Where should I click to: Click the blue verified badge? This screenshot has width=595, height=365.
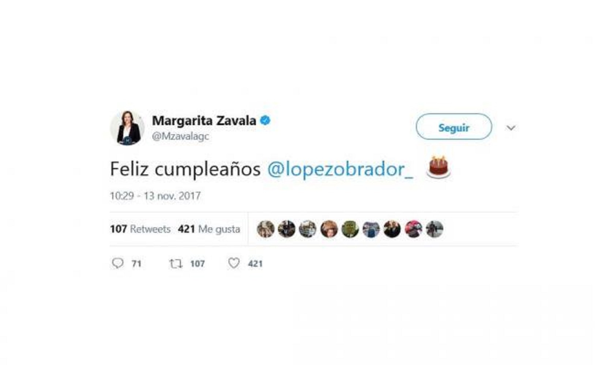click(265, 120)
